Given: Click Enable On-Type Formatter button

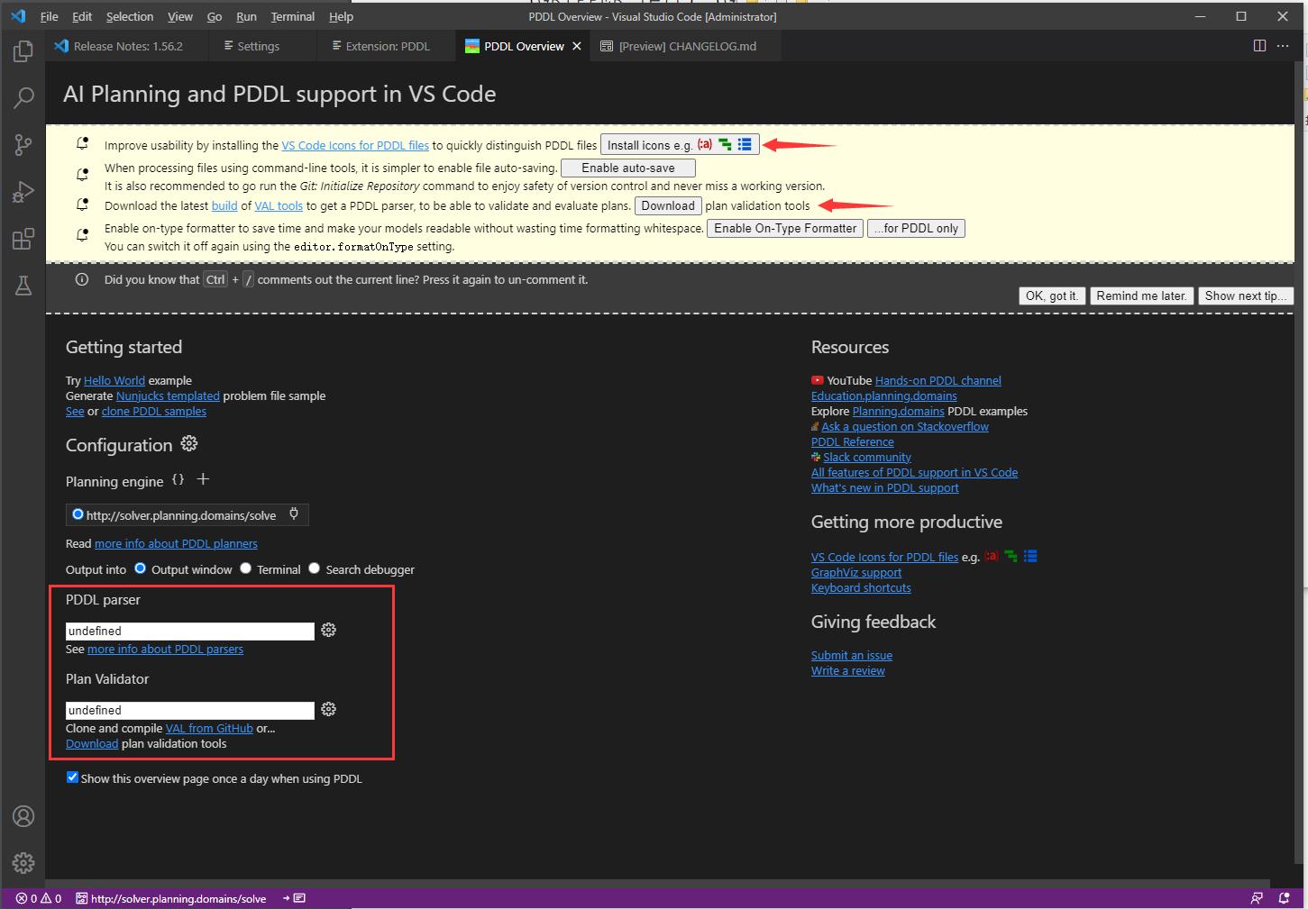Looking at the screenshot, I should (785, 228).
